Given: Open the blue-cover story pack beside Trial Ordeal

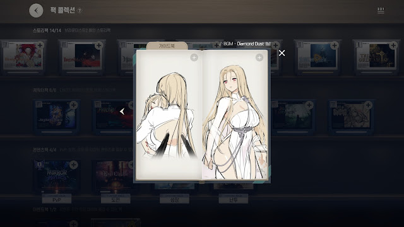Looking at the screenshot, I should (x=318, y=57).
